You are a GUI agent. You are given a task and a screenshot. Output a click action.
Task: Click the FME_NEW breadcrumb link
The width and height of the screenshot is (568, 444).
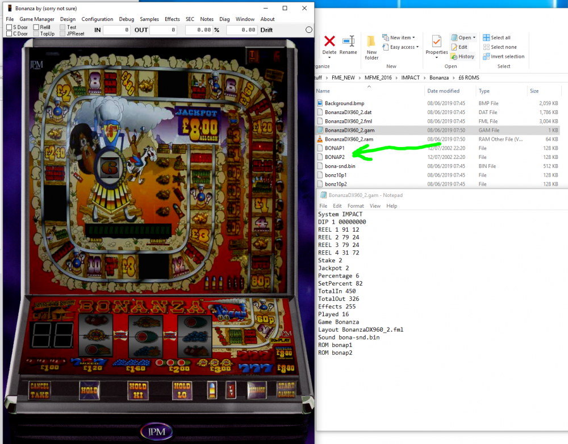pyautogui.click(x=344, y=78)
